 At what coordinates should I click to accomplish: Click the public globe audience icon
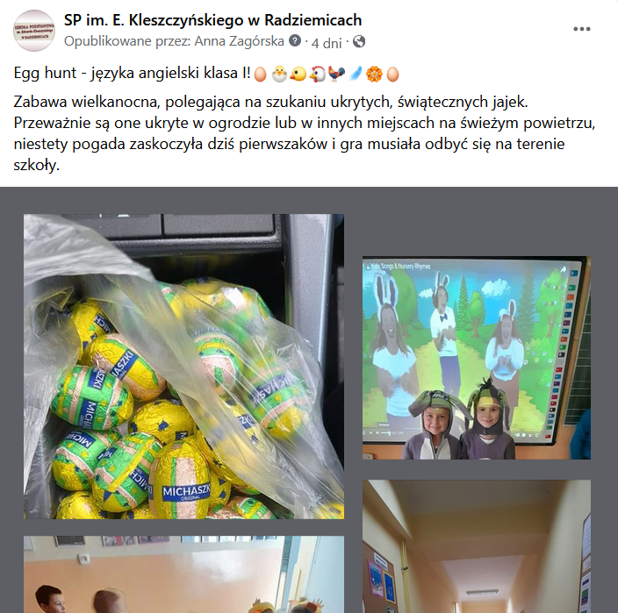point(359,41)
